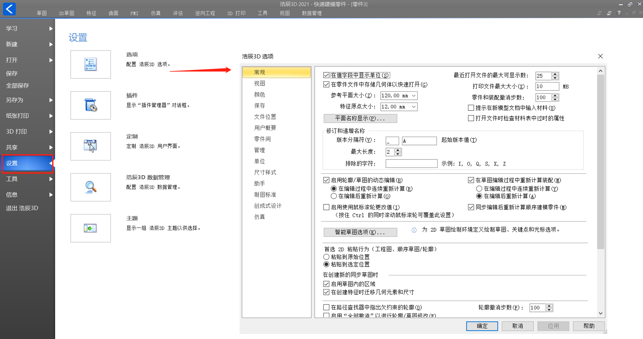The image size is (643, 339).
Task: Confirm with the 确定 button
Action: pos(482,326)
